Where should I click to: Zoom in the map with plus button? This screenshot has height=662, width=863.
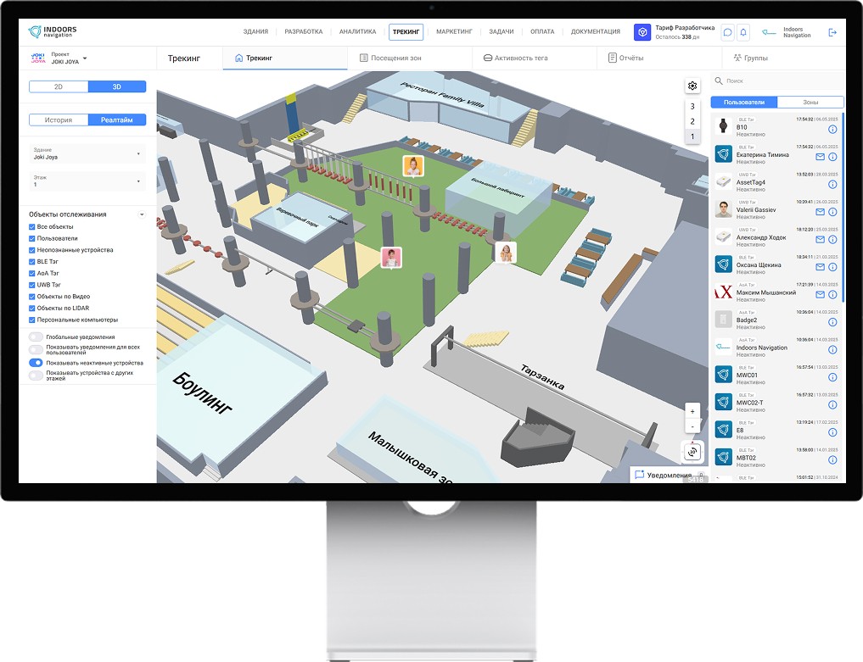(692, 409)
